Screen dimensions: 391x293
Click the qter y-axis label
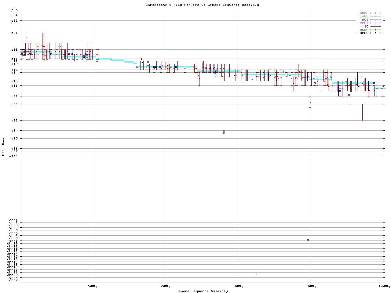pos(13,156)
